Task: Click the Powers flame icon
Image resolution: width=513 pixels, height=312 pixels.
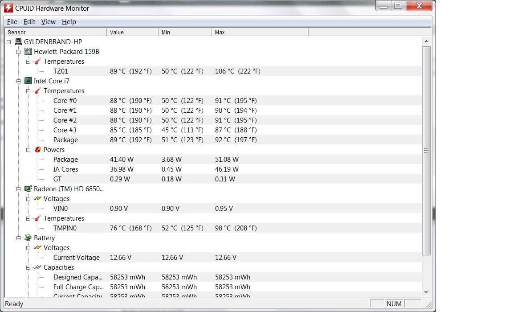Action: [38, 150]
